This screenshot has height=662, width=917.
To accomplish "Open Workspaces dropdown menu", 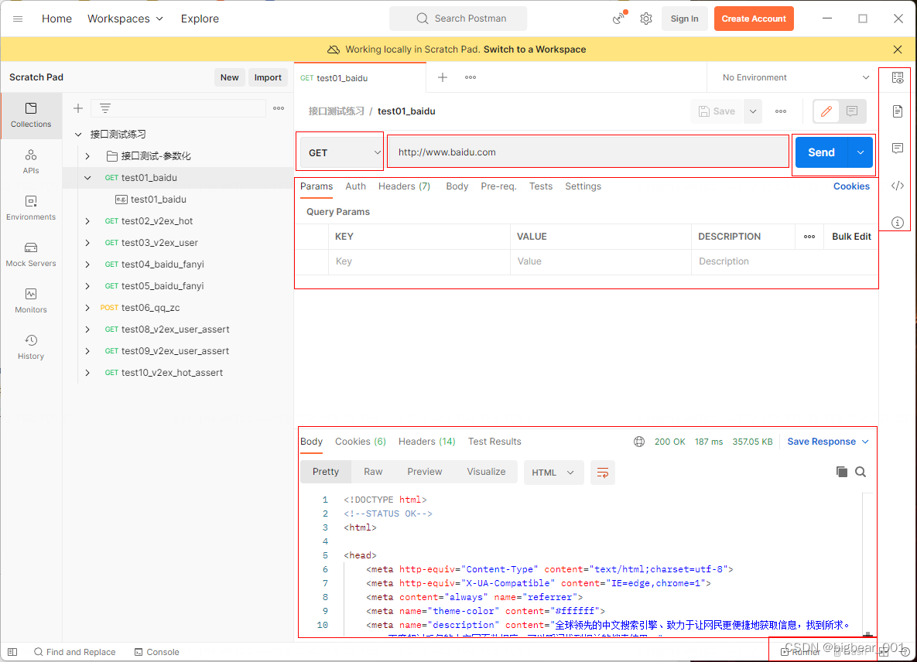I will click(x=125, y=19).
